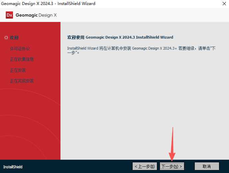The image size is (229, 173).
Task: Select the 正在完成安装 step in sidebar
Action: click(x=22, y=81)
